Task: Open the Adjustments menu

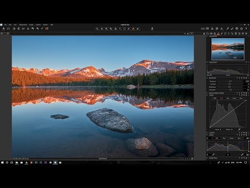Action: (x=23, y=25)
